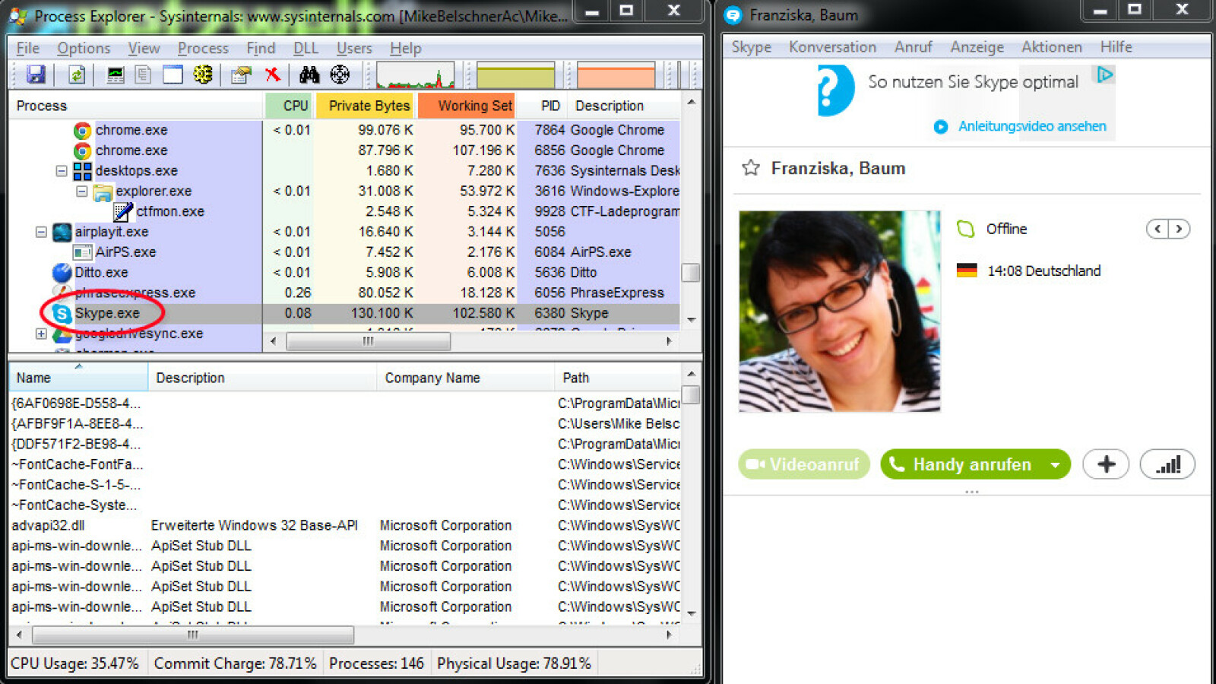Open the Help menu in Process Explorer
1216x684 pixels.
pos(405,48)
